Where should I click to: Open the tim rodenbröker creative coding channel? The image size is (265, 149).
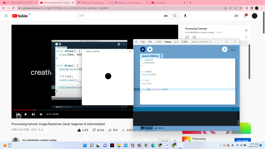tap(39, 140)
